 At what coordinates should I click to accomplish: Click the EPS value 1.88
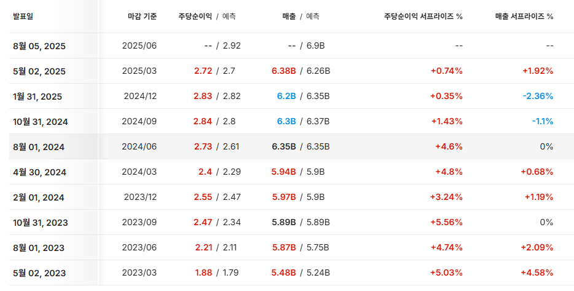(x=203, y=273)
